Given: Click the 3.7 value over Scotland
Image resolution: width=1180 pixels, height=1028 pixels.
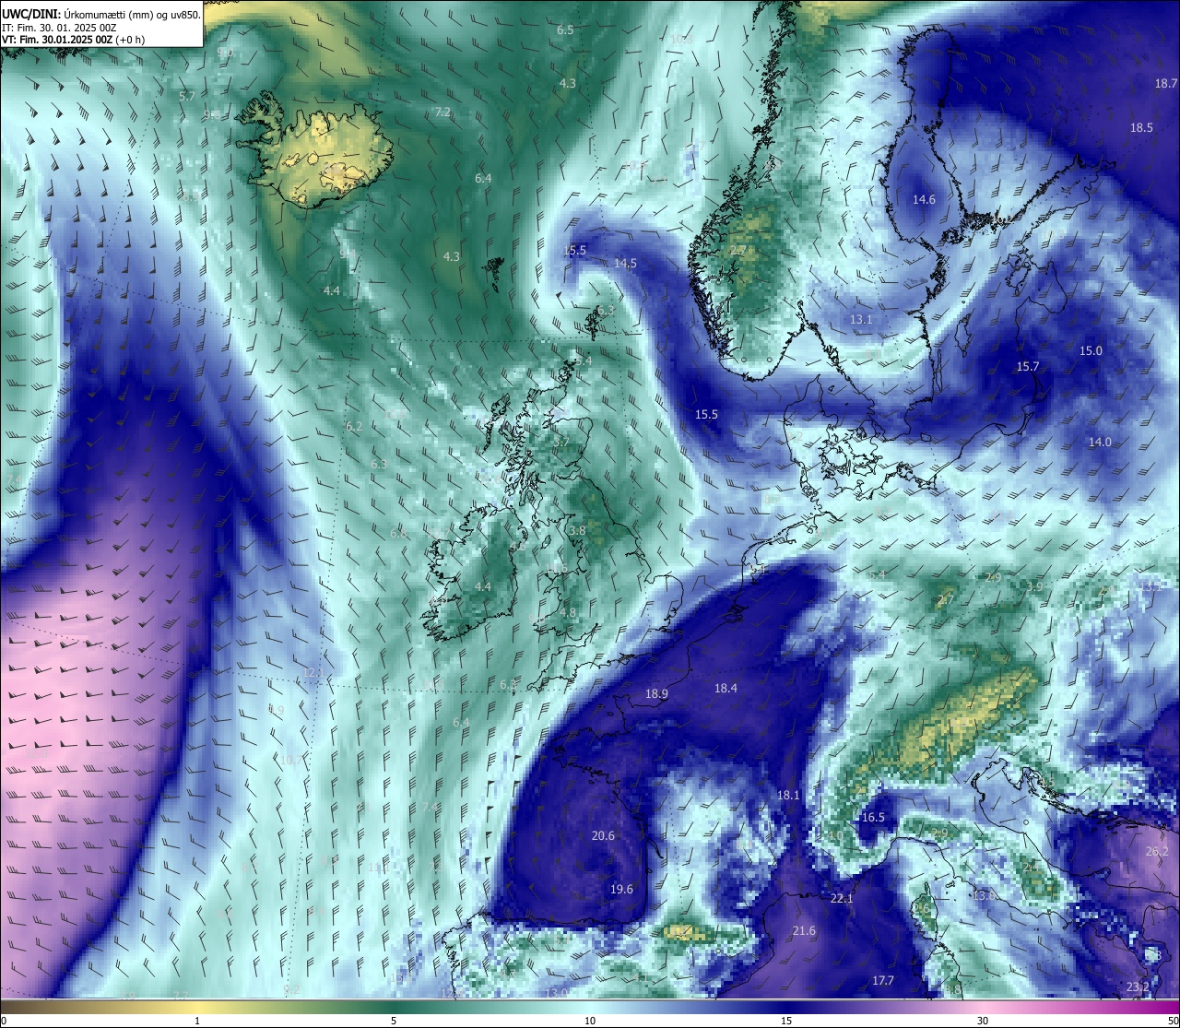Looking at the screenshot, I should point(560,442).
